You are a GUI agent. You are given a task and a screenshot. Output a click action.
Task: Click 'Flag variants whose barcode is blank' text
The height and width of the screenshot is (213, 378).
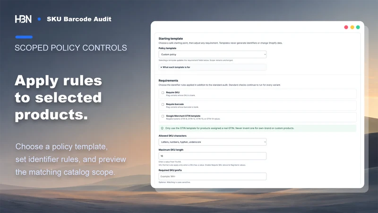coord(182,107)
